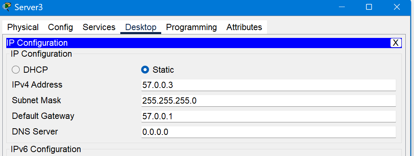The width and height of the screenshot is (414, 156).
Task: Click the Server3 Packet Tracer title icon
Action: tap(7, 7)
